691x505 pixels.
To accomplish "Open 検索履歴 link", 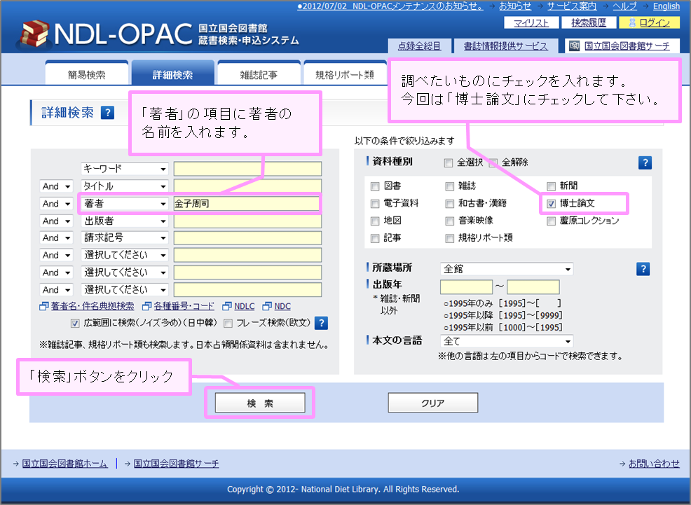I will coord(589,23).
